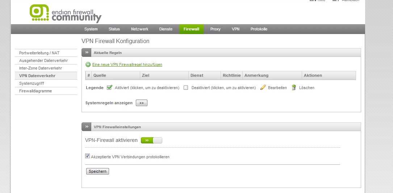Click the Quelle column header
This screenshot has height=193, width=393.
[100, 75]
